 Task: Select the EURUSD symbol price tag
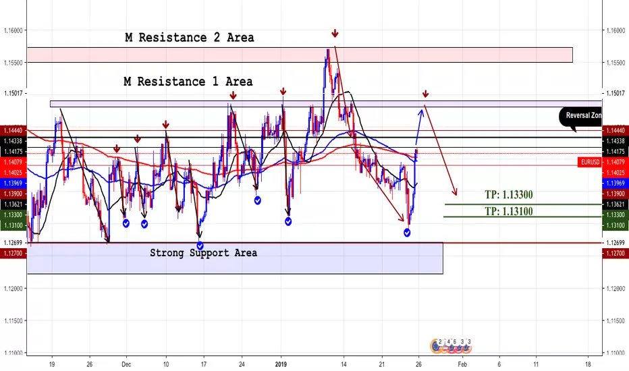pos(590,162)
